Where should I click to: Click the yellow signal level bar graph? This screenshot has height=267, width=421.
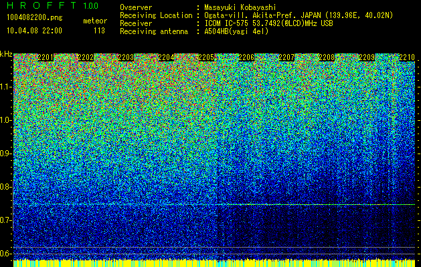(214, 263)
